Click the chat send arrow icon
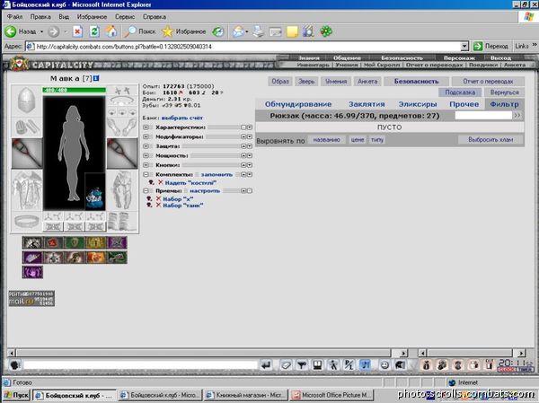Screen dimensions: 539x403 click(266, 365)
